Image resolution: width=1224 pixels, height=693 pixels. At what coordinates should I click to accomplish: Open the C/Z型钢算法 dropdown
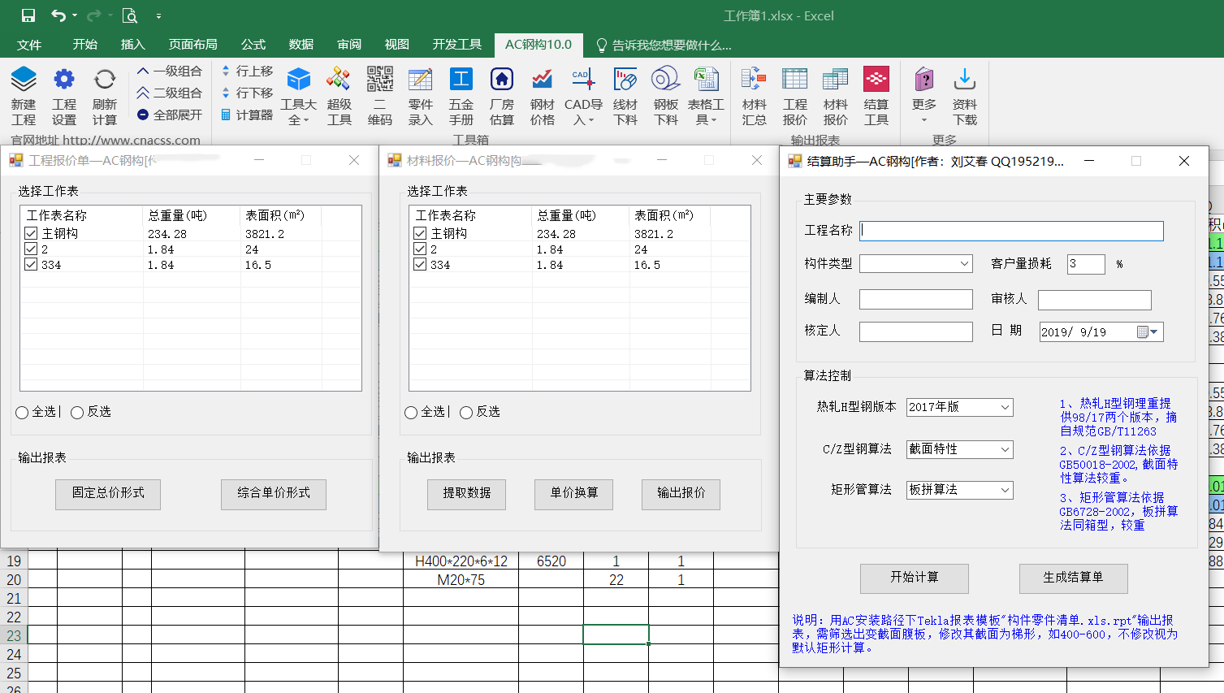[960, 449]
